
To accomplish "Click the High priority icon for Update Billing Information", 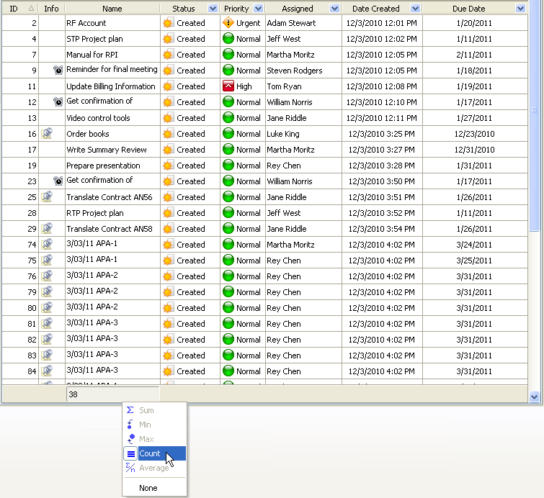I will coord(228,86).
